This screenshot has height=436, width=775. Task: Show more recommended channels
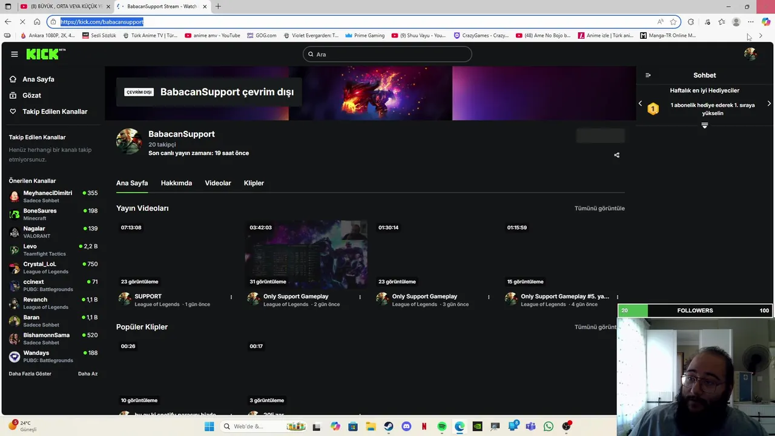(30, 374)
